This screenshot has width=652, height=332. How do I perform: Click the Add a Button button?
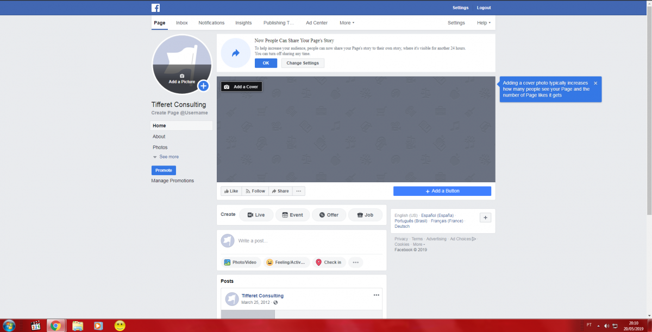[x=442, y=191]
